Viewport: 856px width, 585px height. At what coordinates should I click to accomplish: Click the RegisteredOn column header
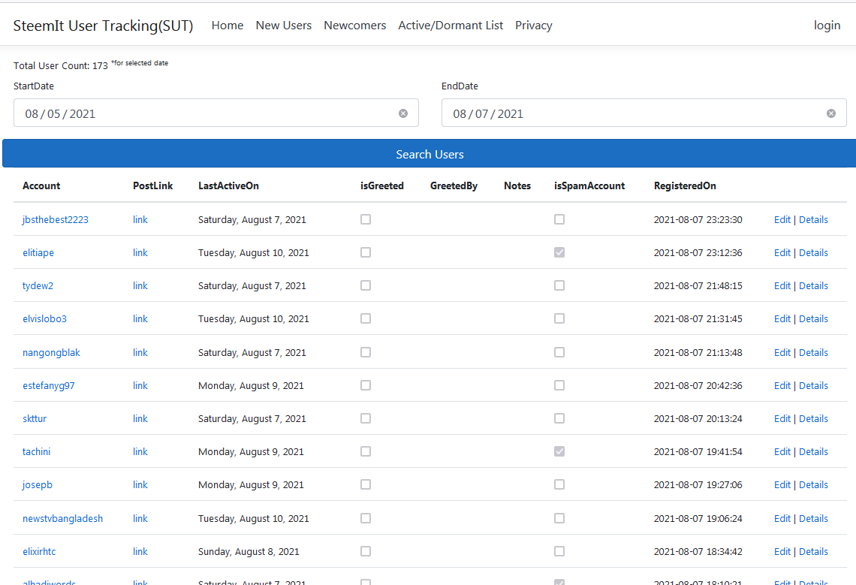click(685, 185)
